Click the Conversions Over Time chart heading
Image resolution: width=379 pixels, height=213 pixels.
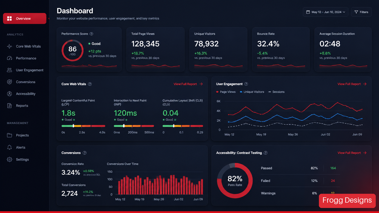(x=123, y=164)
